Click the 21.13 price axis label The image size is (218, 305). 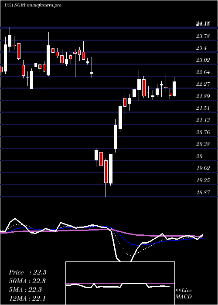click(203, 120)
